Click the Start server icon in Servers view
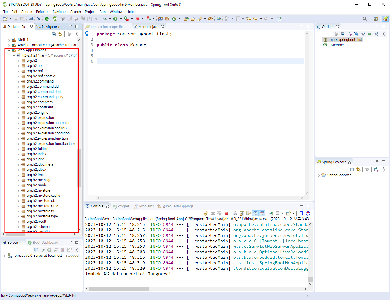 [x=49, y=250]
